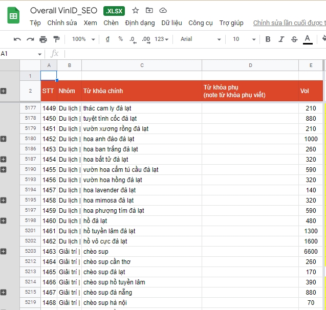Open the font size 10 dropdown

[244, 39]
